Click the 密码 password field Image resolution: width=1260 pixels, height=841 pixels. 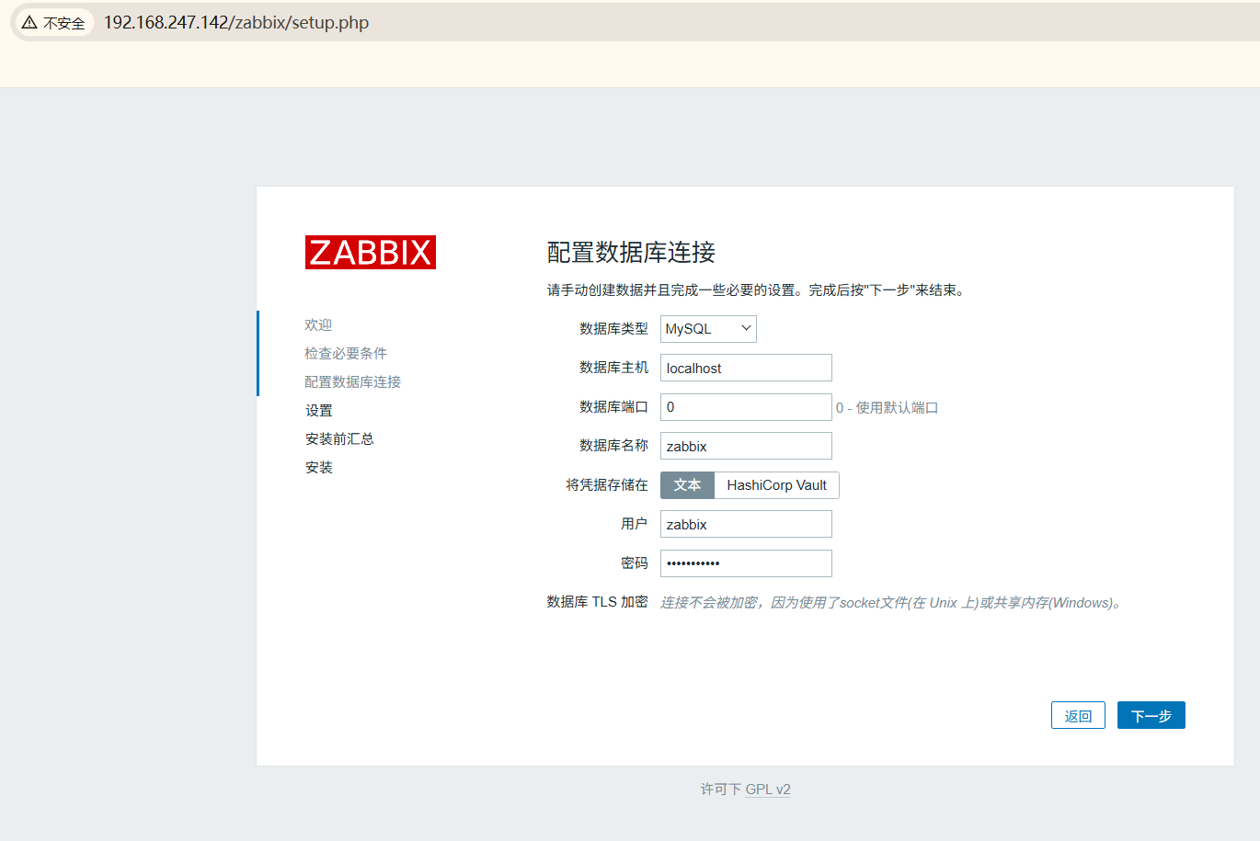(x=746, y=563)
